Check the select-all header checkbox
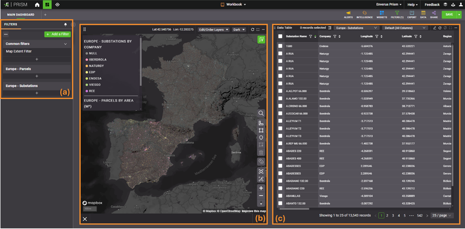 (280, 36)
